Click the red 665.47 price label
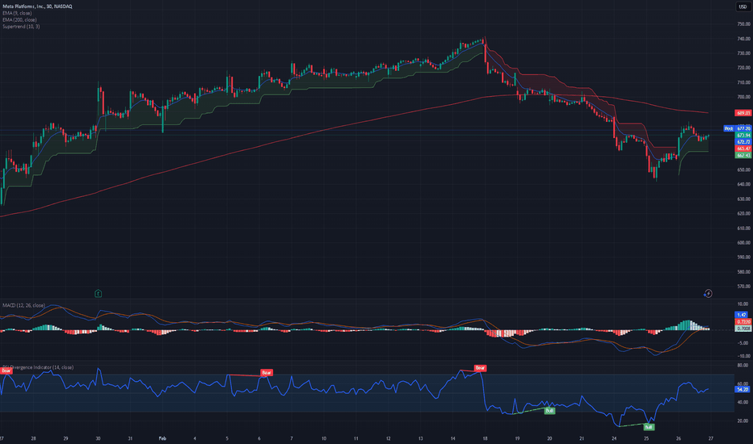This screenshot has width=753, height=444. point(743,149)
